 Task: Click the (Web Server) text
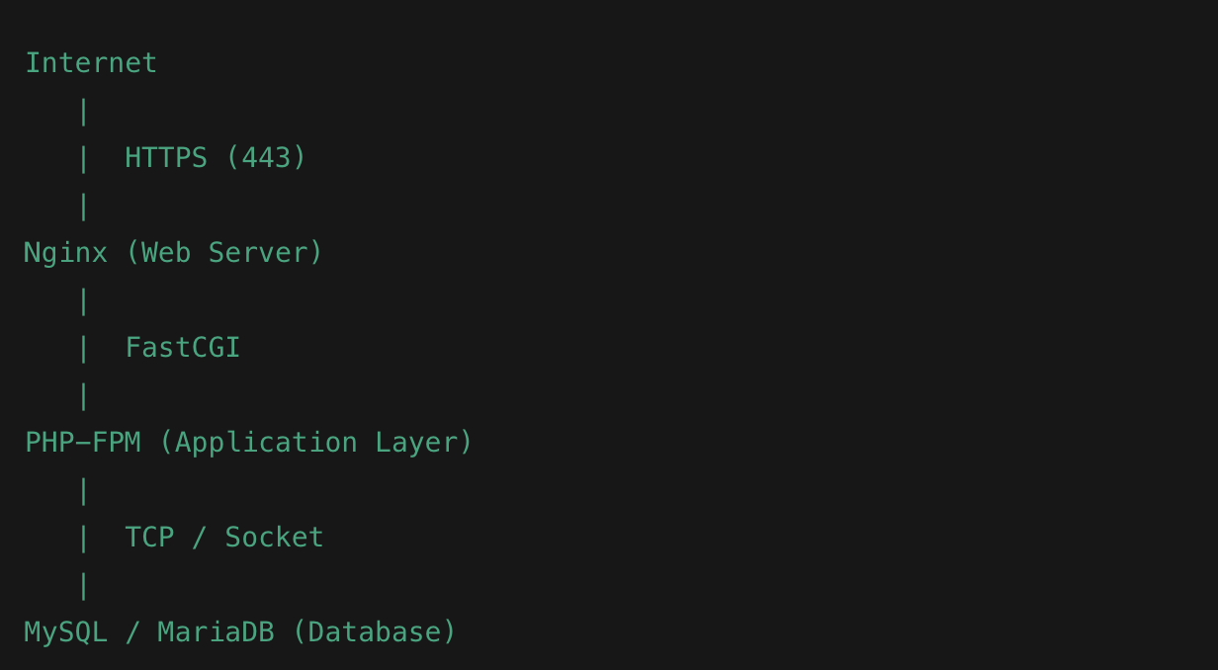[x=224, y=253]
